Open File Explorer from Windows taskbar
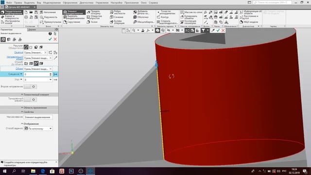The image size is (311, 175). click(x=33, y=171)
